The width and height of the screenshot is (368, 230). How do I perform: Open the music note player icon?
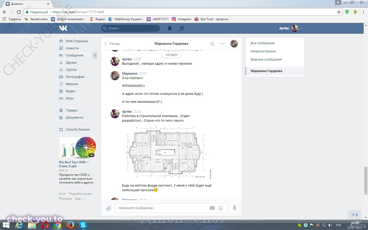click(181, 28)
